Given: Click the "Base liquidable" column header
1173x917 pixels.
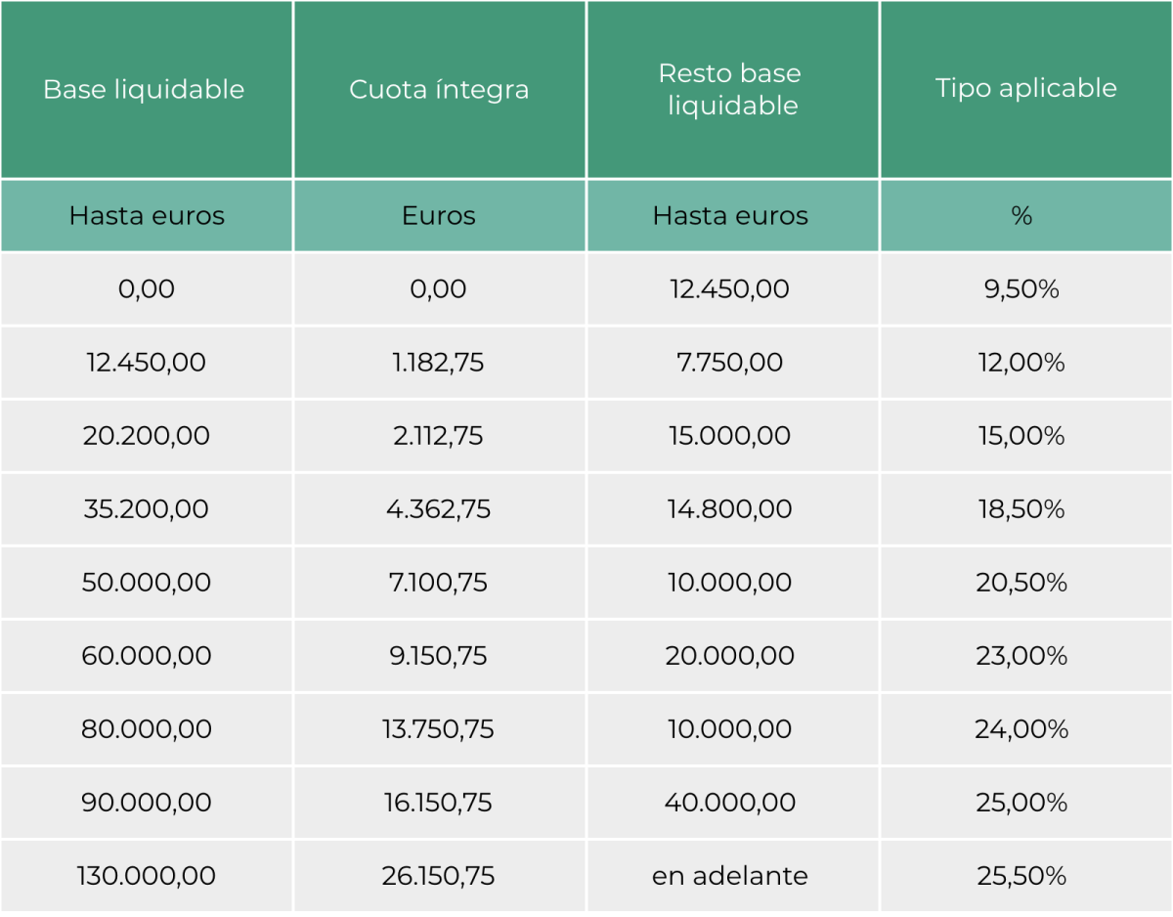Looking at the screenshot, I should pos(145,90).
